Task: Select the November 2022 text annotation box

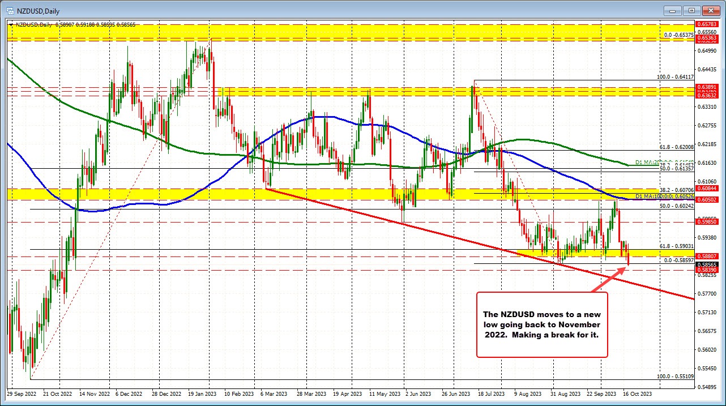Action: pyautogui.click(x=542, y=324)
